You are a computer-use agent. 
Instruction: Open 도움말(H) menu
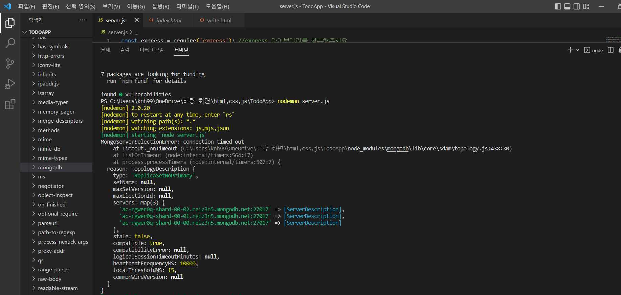point(217,6)
